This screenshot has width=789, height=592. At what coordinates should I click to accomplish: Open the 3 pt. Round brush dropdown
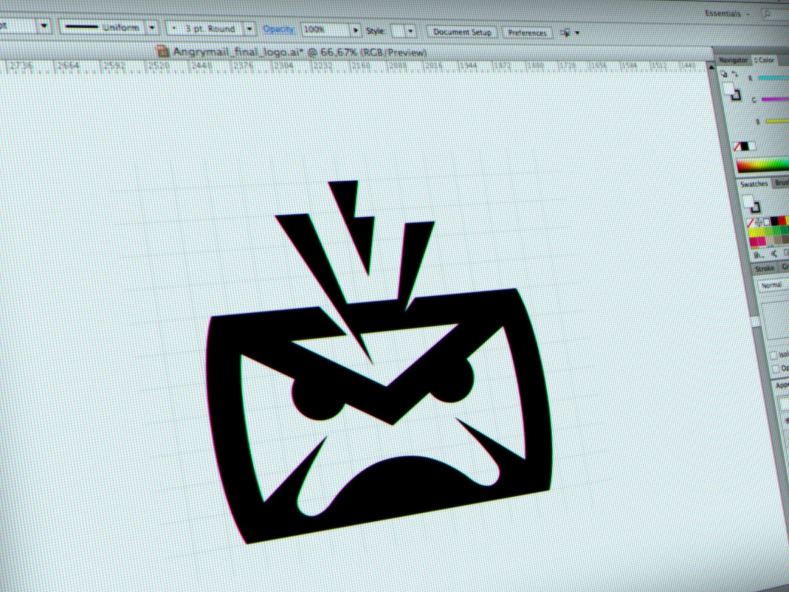[x=249, y=29]
